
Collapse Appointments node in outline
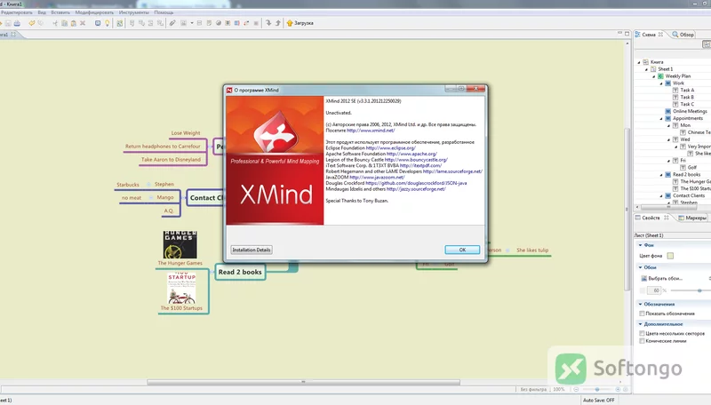coord(661,118)
